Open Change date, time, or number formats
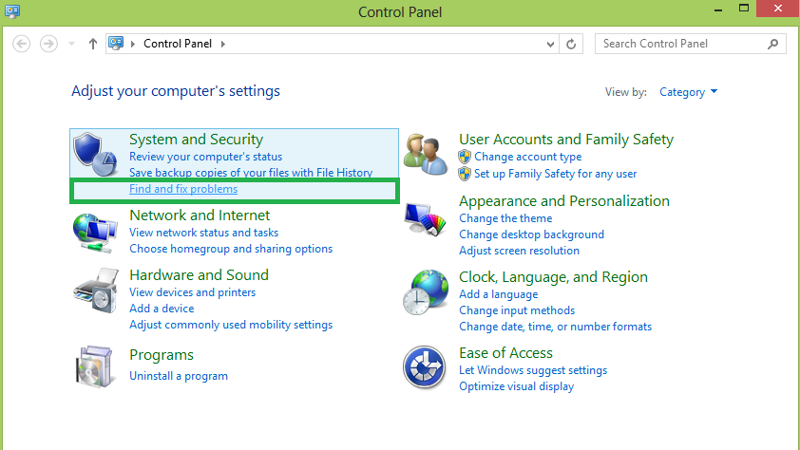This screenshot has width=800, height=450. click(x=555, y=327)
